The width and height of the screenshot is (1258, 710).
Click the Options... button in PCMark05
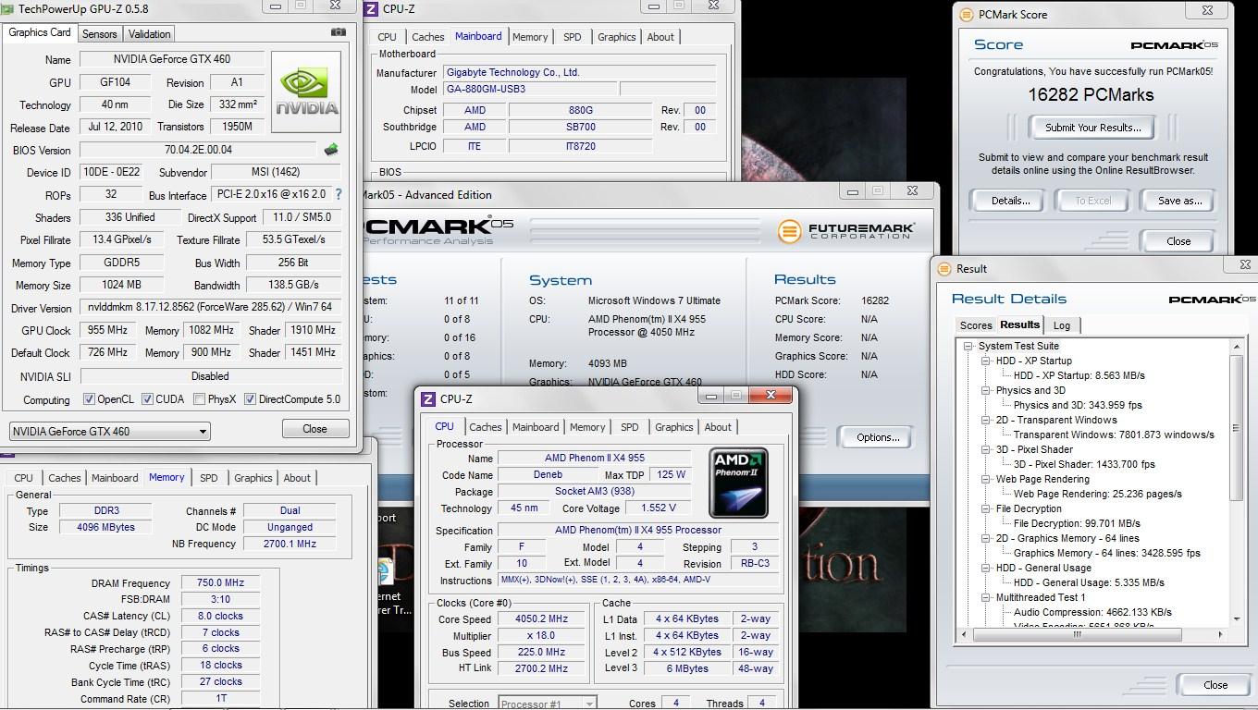click(877, 437)
